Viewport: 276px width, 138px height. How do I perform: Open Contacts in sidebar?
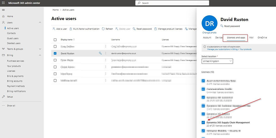[11, 33]
